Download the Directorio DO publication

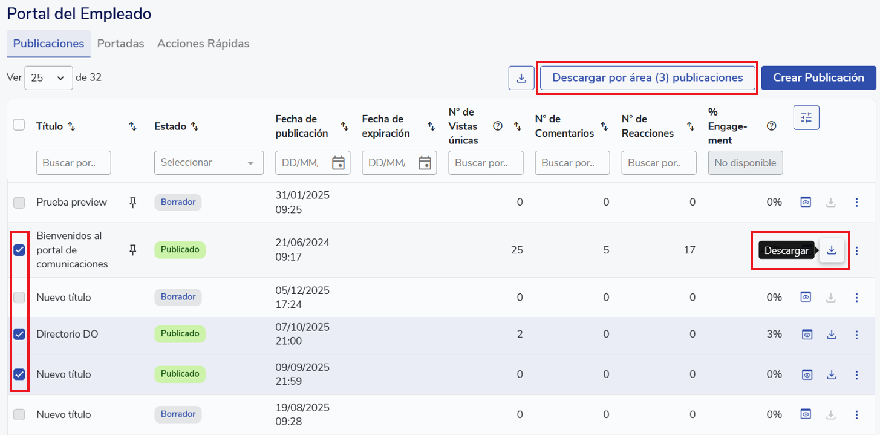832,334
